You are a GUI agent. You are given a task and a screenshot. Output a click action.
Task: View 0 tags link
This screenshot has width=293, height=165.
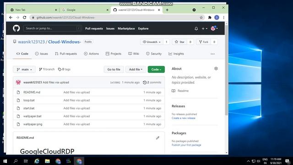click(x=64, y=69)
